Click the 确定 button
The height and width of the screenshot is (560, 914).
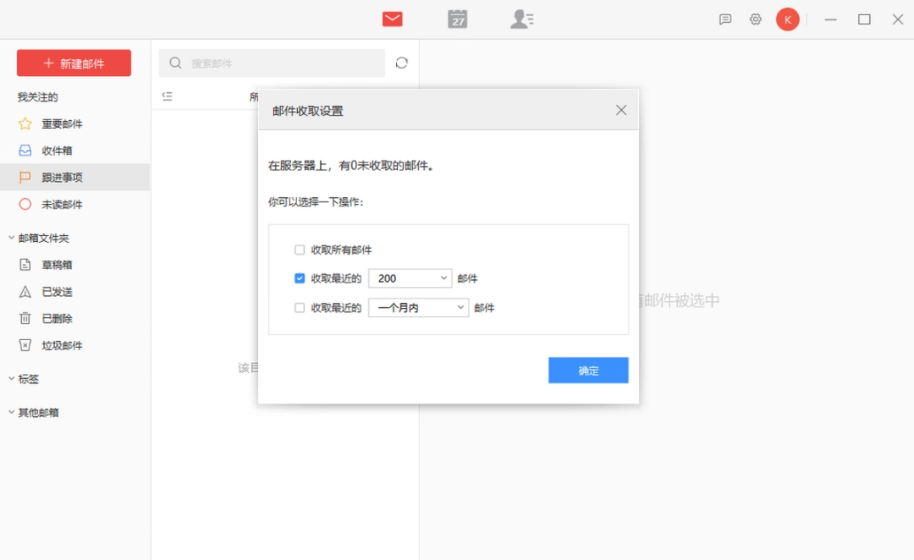(588, 370)
